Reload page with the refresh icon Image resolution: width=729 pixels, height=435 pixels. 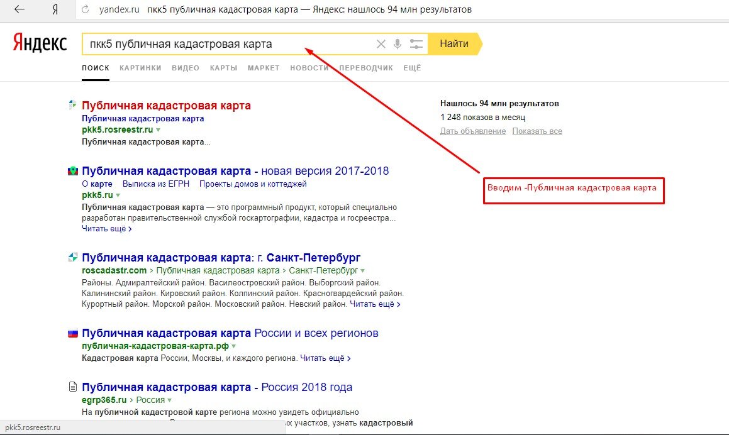(85, 9)
